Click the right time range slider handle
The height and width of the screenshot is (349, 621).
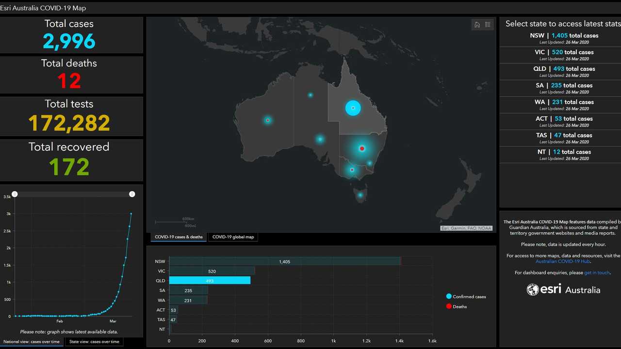point(132,194)
